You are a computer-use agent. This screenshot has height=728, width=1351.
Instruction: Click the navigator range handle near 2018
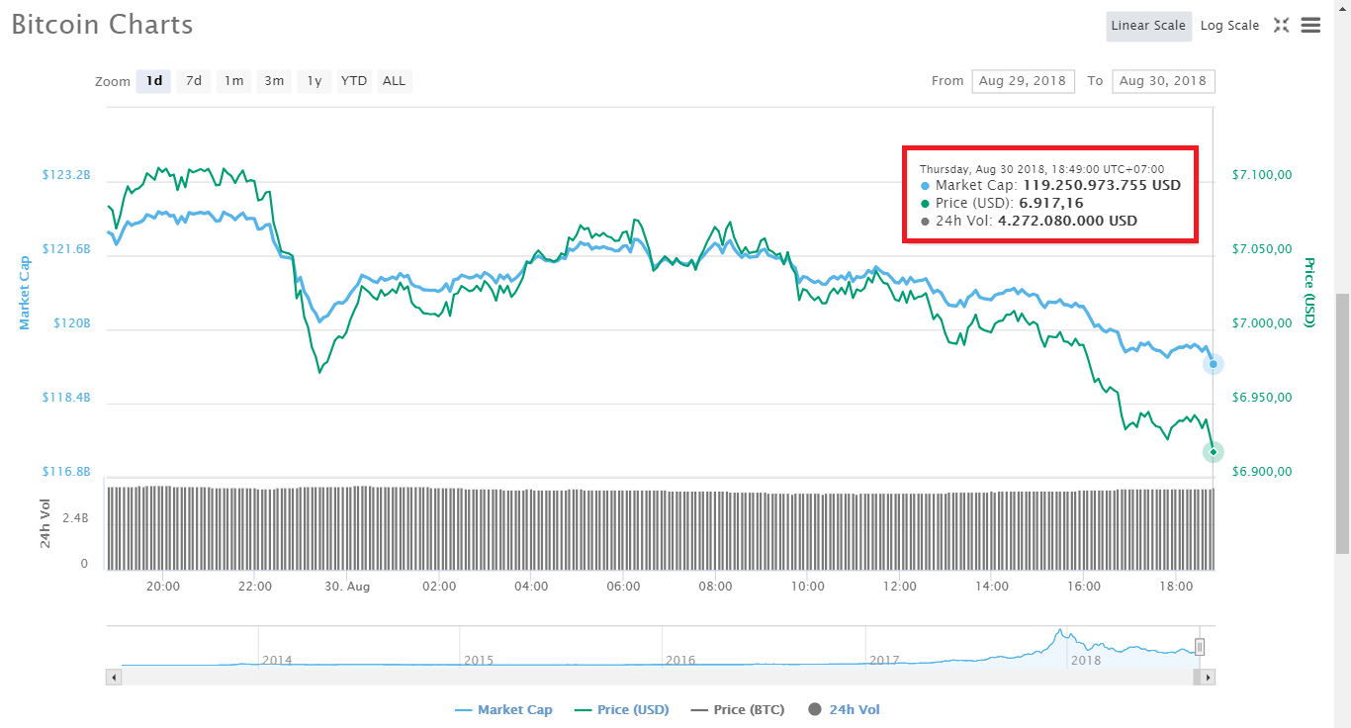coord(1200,647)
